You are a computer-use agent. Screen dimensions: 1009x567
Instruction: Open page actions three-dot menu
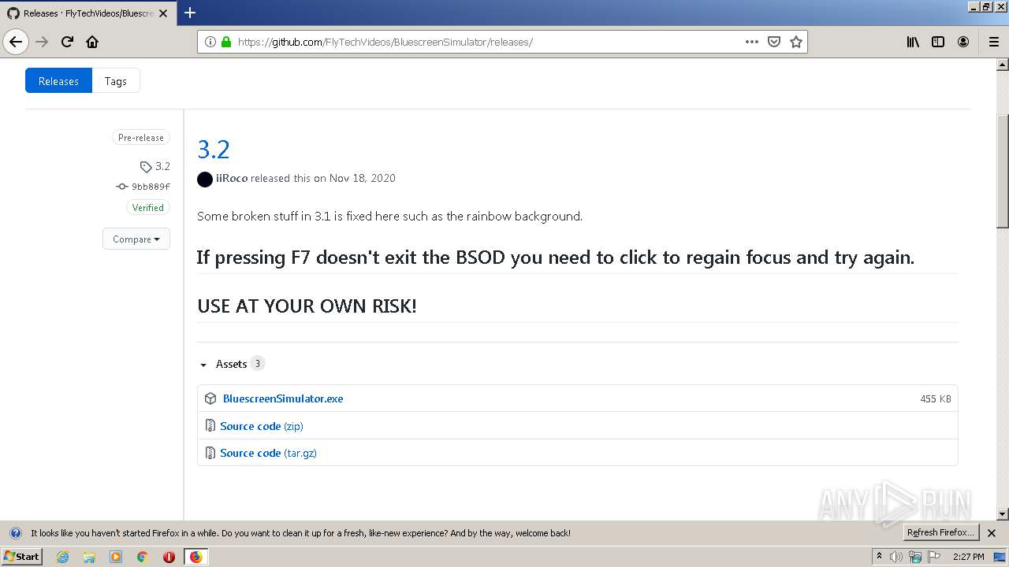pyautogui.click(x=752, y=42)
